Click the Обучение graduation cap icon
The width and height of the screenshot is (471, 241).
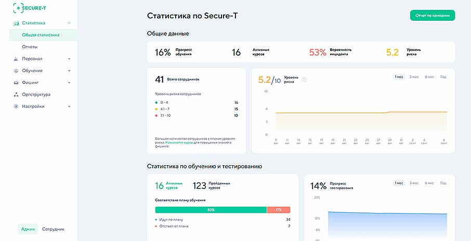pos(16,71)
